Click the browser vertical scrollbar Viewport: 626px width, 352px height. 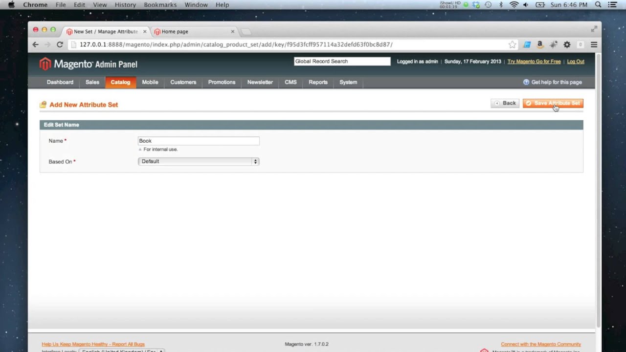pos(598,191)
